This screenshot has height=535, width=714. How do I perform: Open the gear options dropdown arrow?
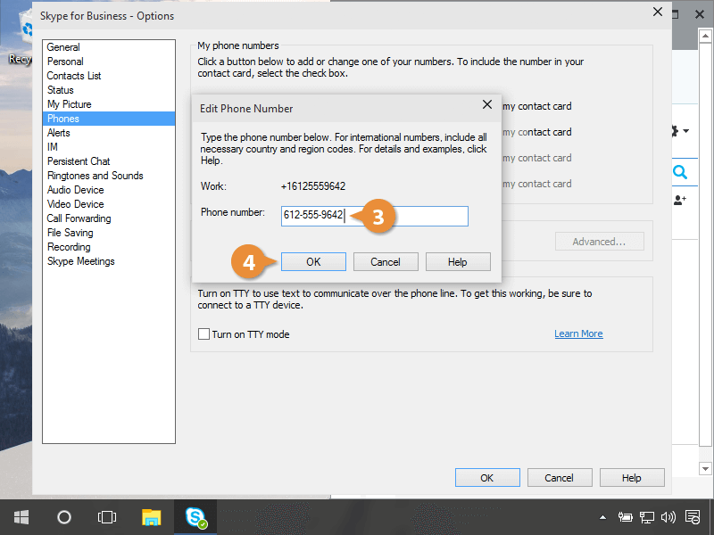pyautogui.click(x=685, y=132)
